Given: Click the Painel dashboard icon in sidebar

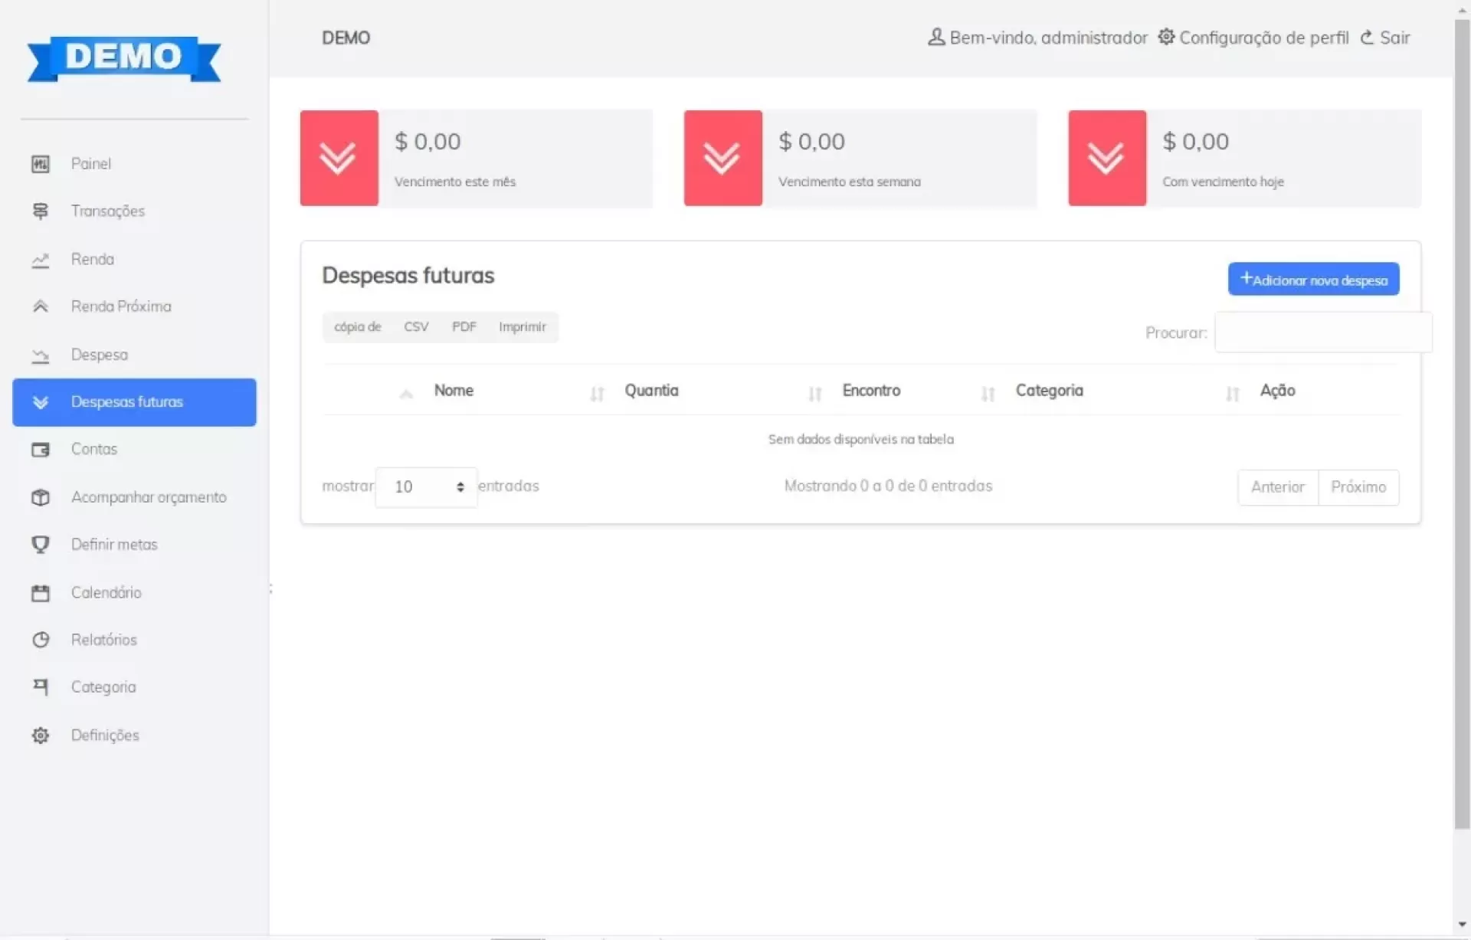Looking at the screenshot, I should (x=41, y=164).
